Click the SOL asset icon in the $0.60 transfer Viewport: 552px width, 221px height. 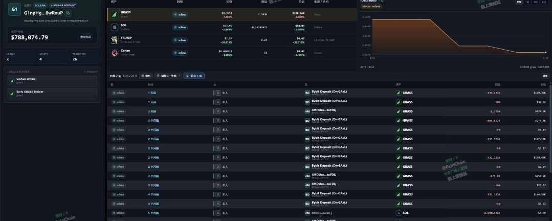(x=399, y=213)
